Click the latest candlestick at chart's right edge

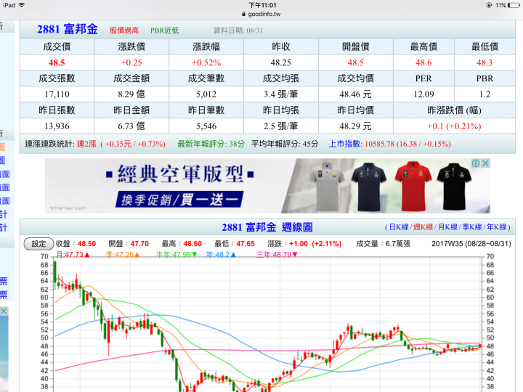tap(480, 346)
